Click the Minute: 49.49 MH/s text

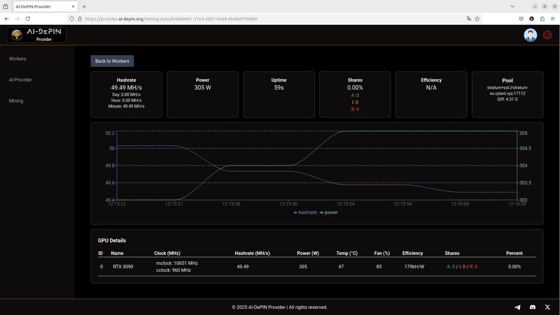point(126,107)
